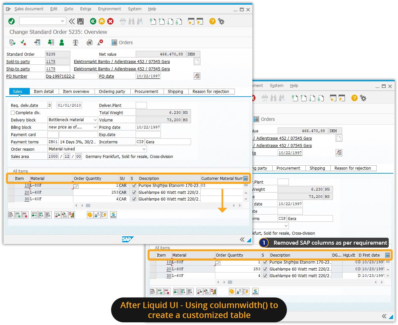398x325 pixels.
Task: Open Help question mark in right window
Action: pyautogui.click(x=354, y=98)
